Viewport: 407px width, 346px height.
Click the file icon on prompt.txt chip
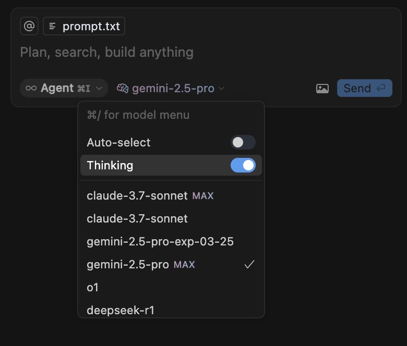pyautogui.click(x=52, y=26)
